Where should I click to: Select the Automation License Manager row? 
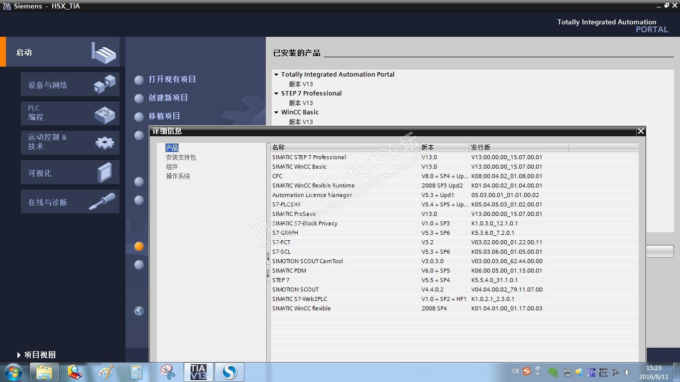coord(454,195)
